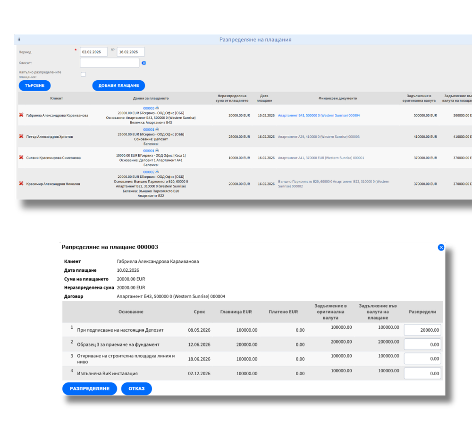This screenshot has width=472, height=436.
Task: Click the Клиент text input field
Action: pyautogui.click(x=110, y=63)
